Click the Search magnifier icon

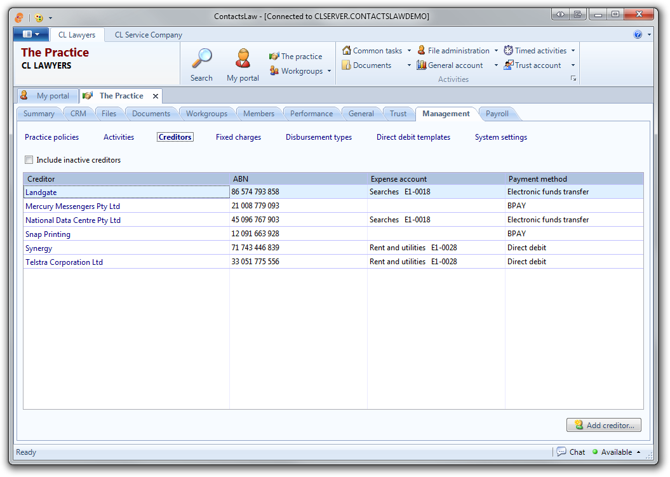pyautogui.click(x=202, y=58)
